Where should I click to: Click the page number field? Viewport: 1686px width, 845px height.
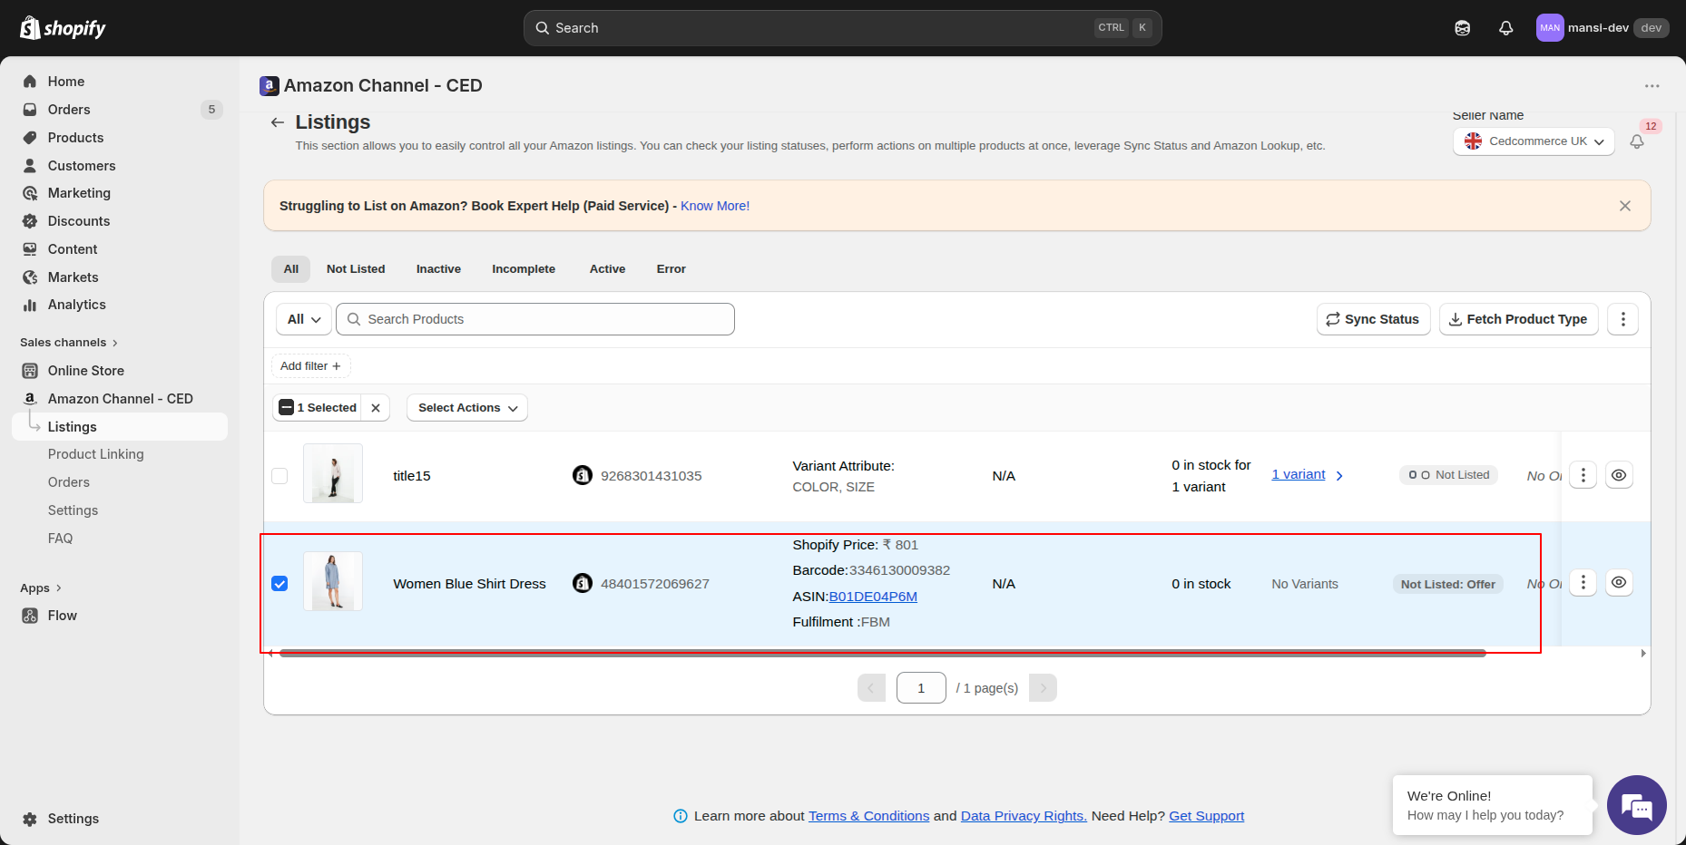point(921,688)
